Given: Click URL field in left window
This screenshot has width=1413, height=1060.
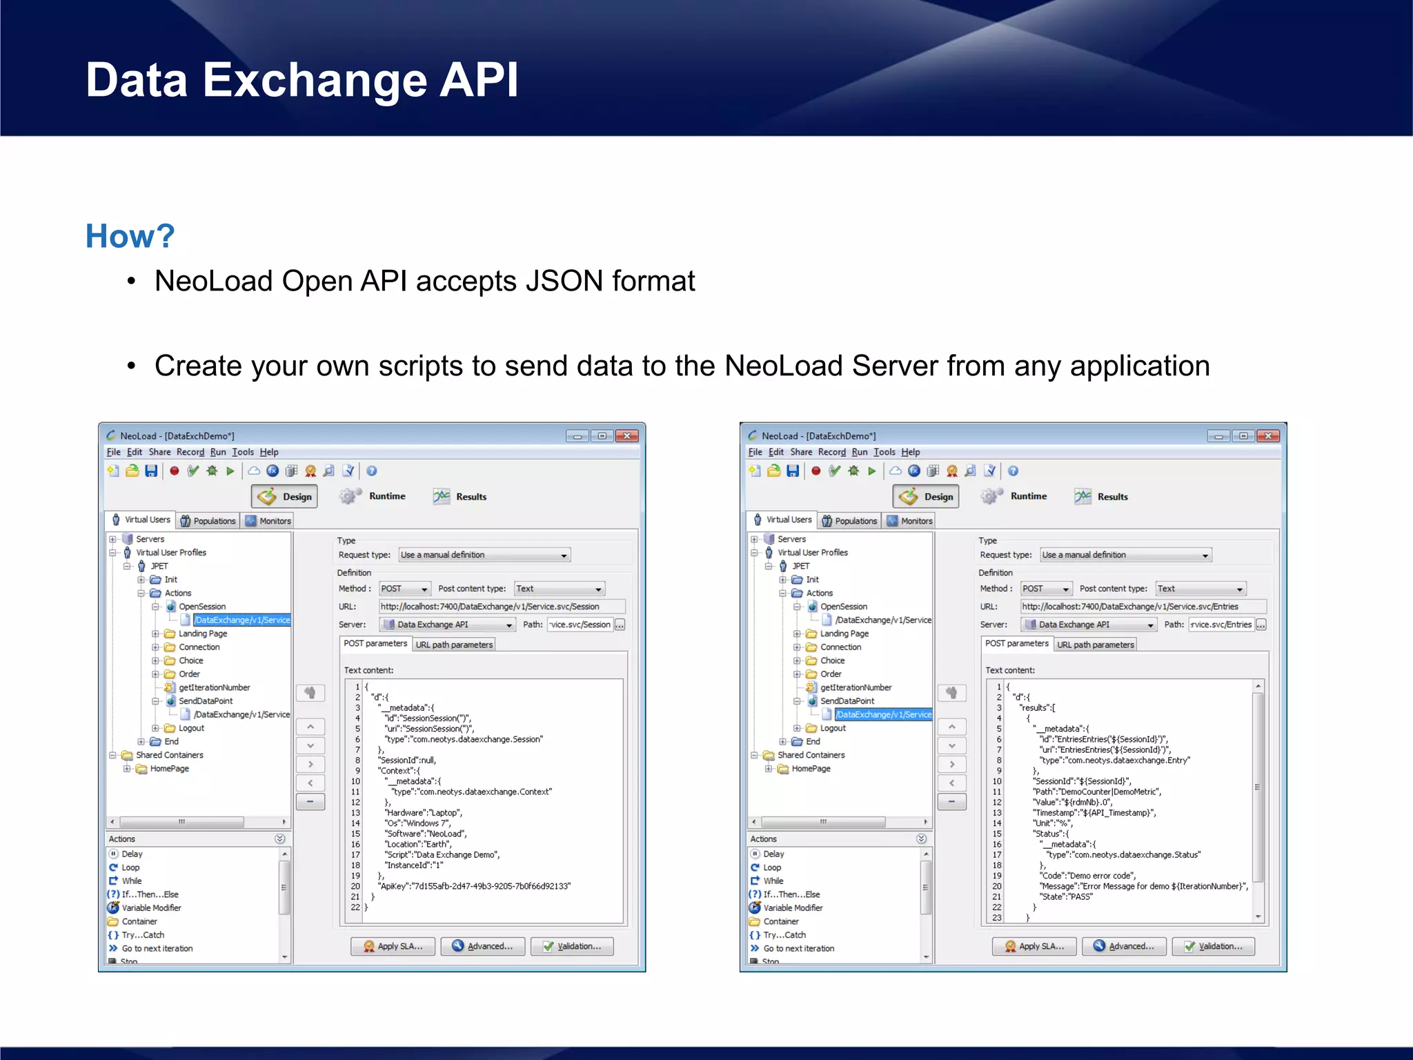Looking at the screenshot, I should (x=502, y=607).
